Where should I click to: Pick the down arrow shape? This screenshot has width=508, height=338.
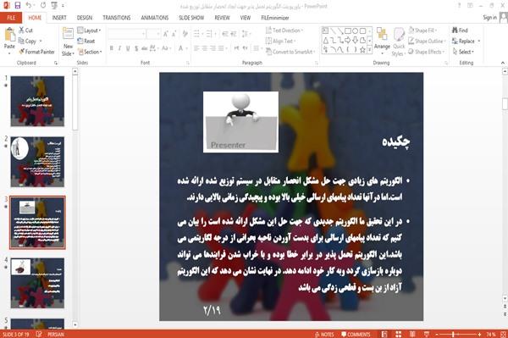[355, 41]
